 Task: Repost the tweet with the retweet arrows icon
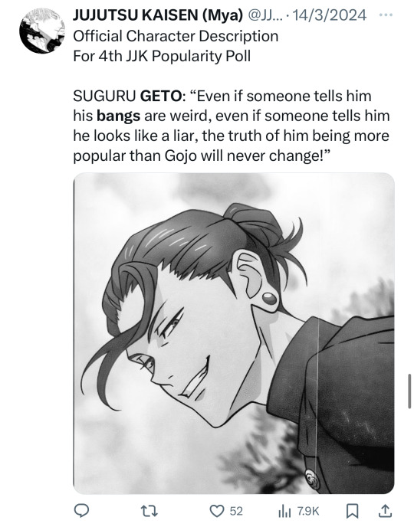click(x=149, y=511)
